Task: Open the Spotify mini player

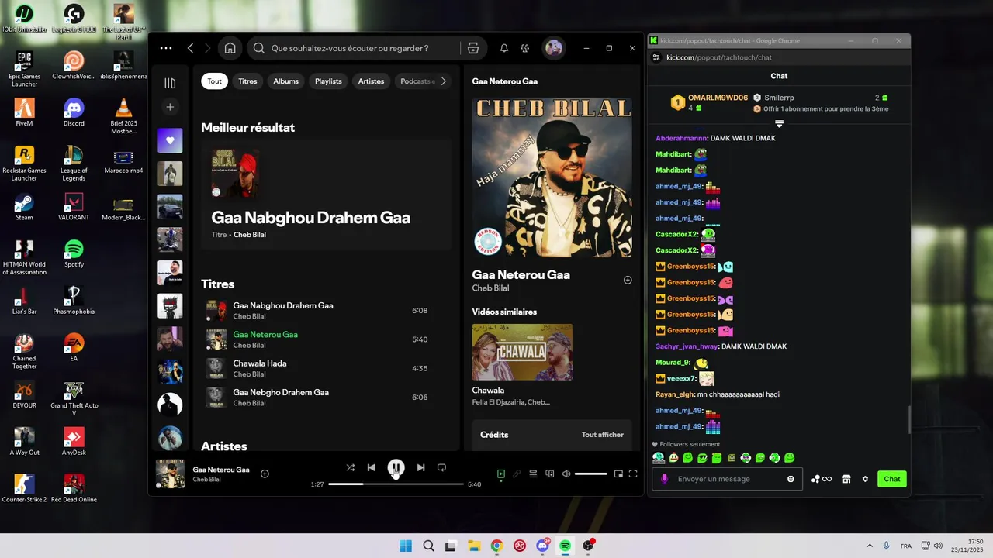Action: pos(618,474)
